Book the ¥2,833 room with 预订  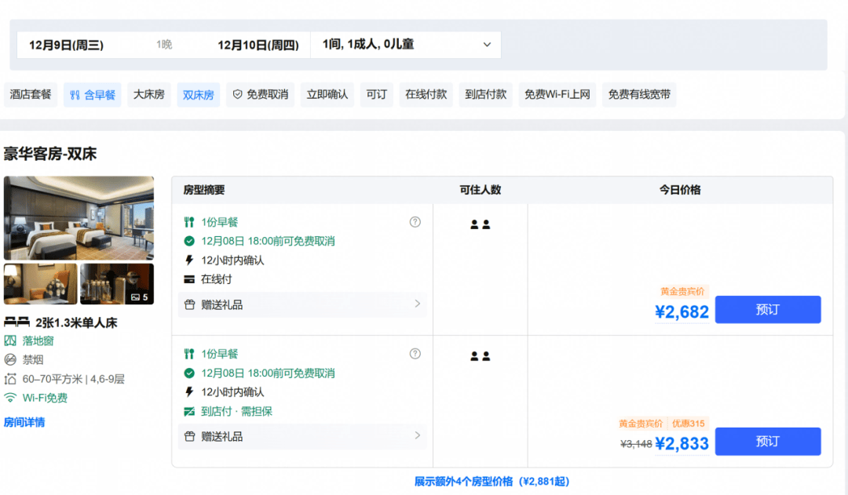click(x=768, y=442)
